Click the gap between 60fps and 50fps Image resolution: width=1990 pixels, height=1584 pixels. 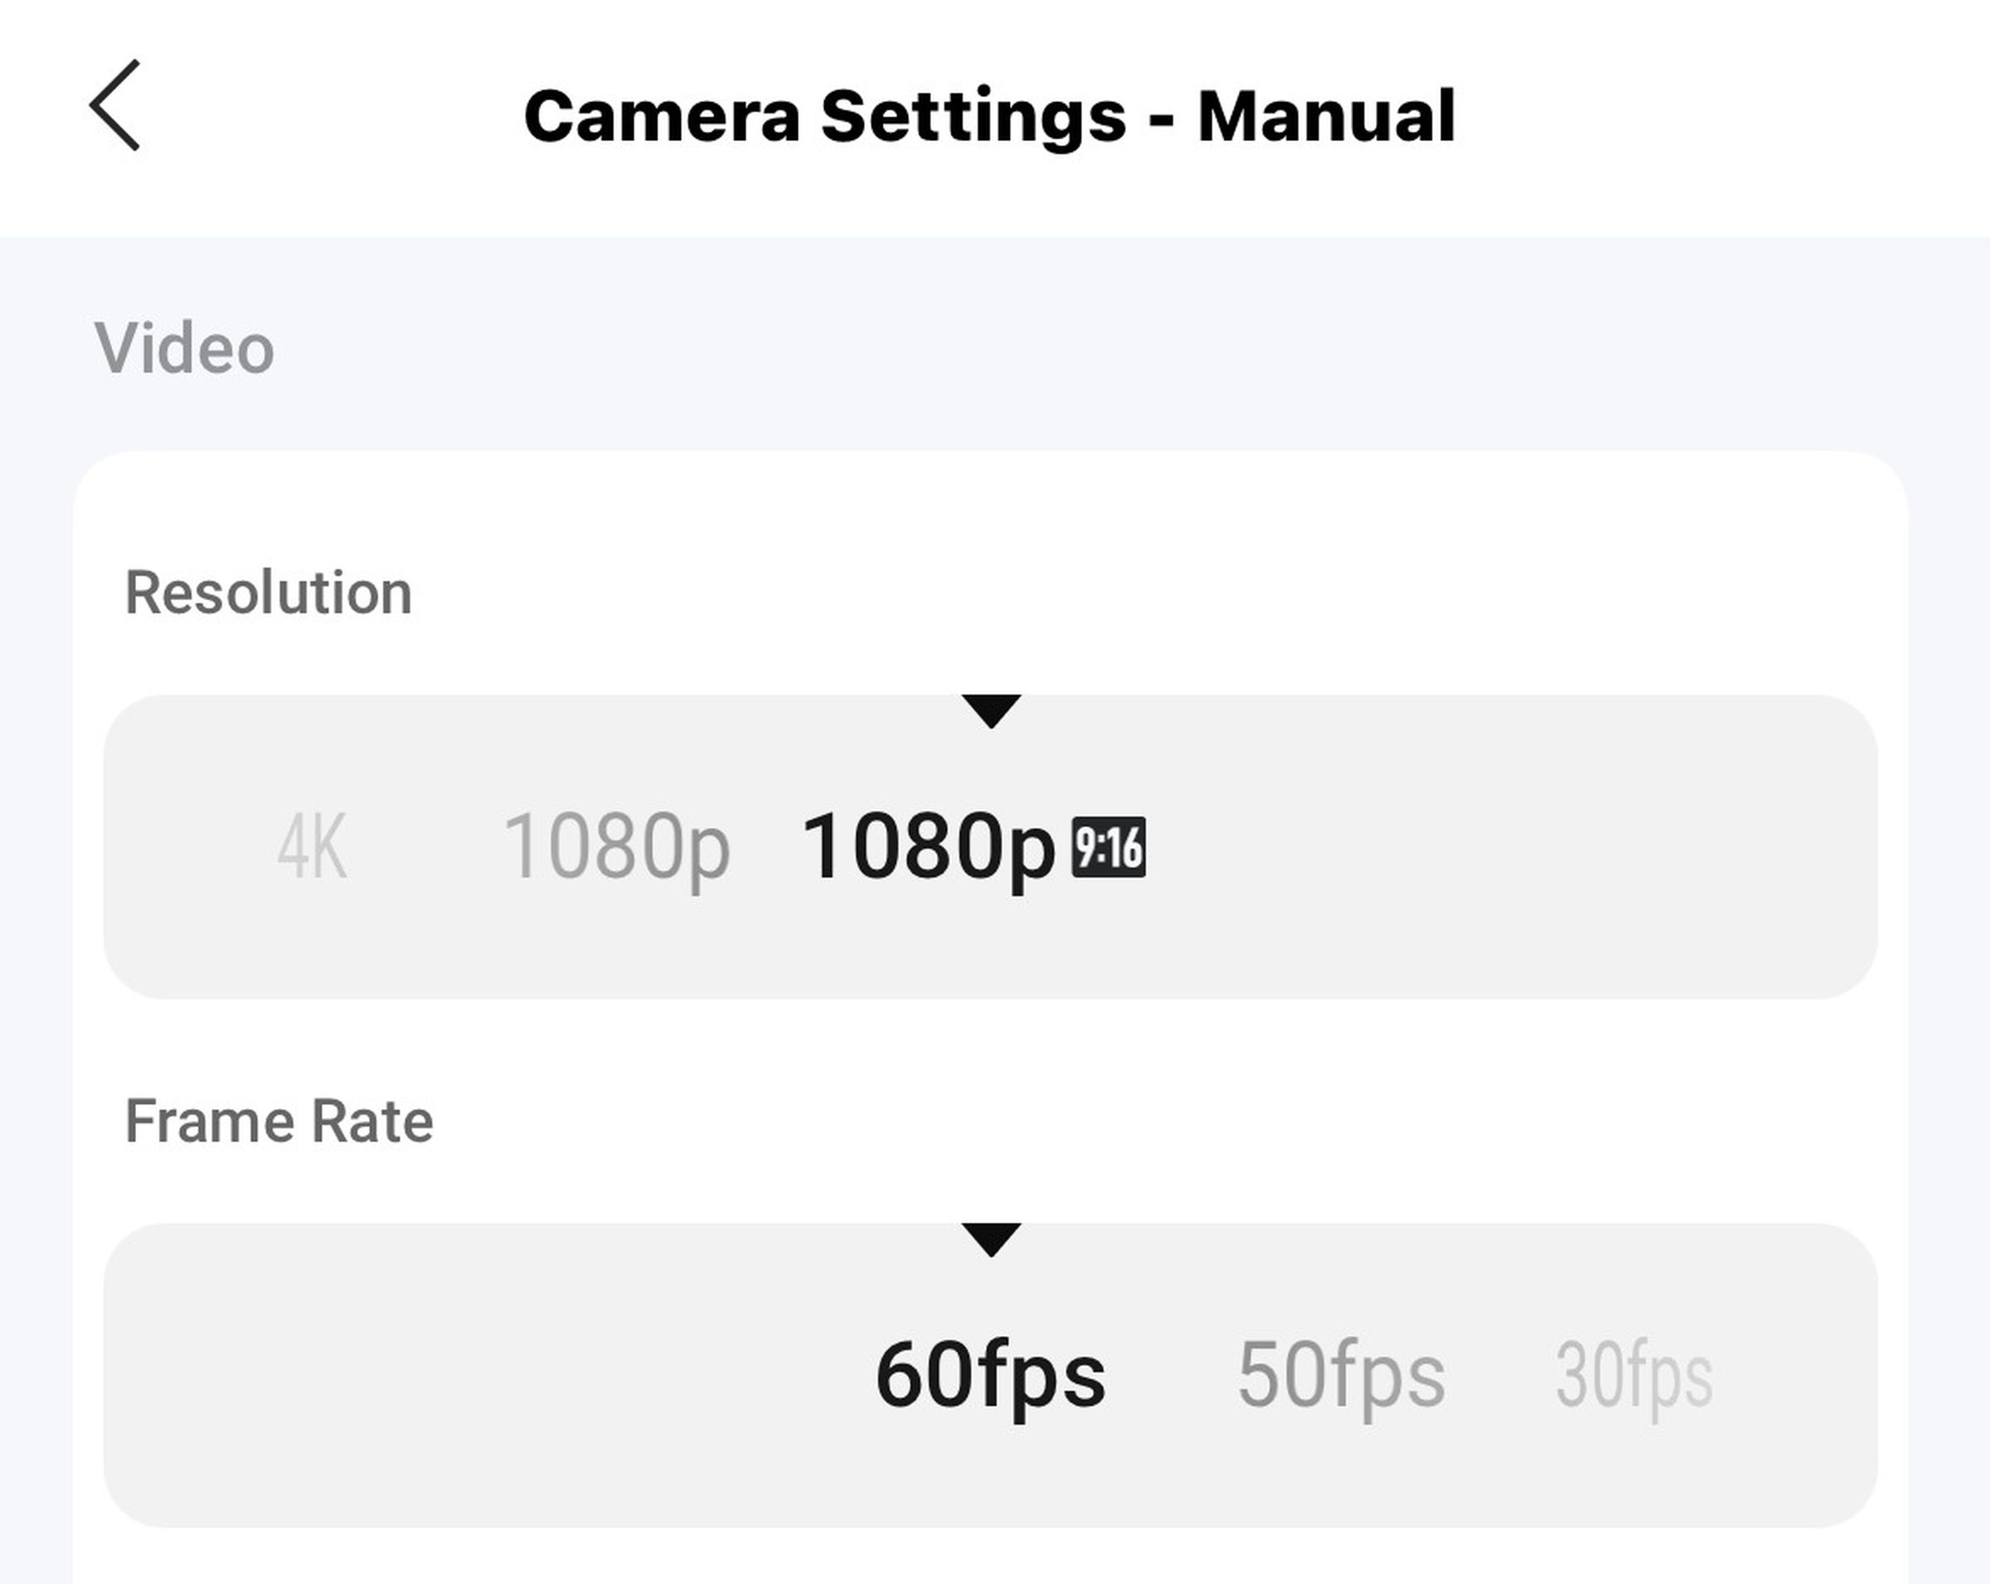1172,1375
